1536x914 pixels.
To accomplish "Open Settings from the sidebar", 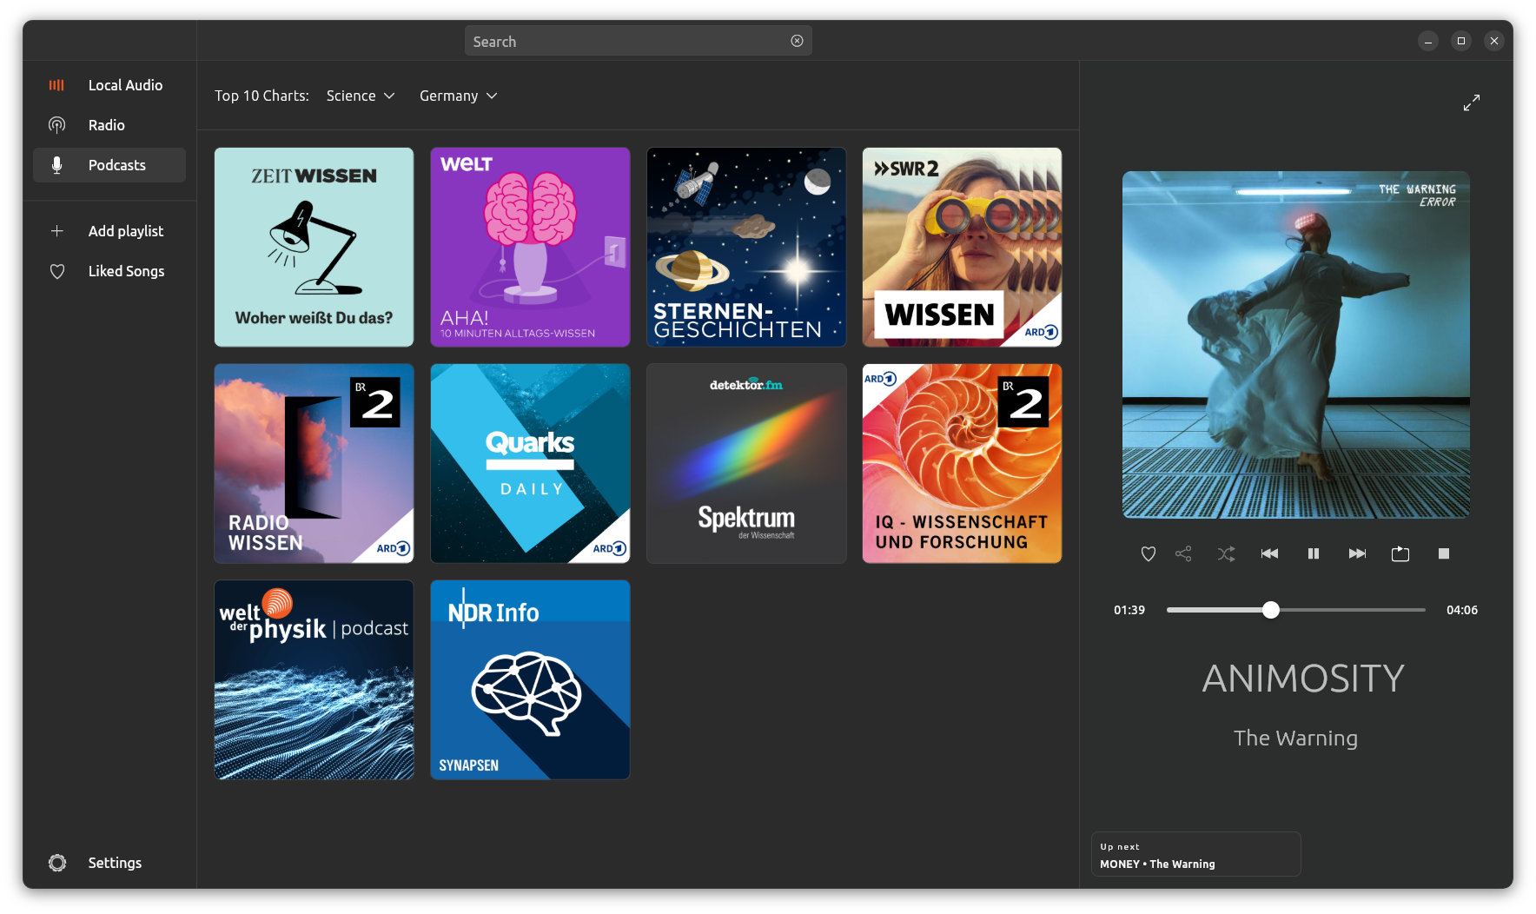I will [109, 863].
